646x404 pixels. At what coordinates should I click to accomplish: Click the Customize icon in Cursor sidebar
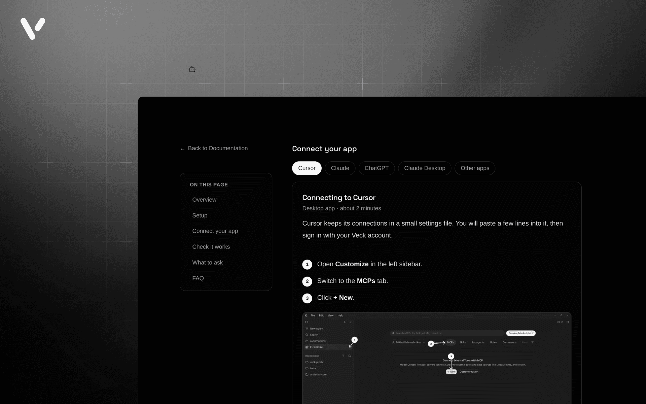(307, 347)
